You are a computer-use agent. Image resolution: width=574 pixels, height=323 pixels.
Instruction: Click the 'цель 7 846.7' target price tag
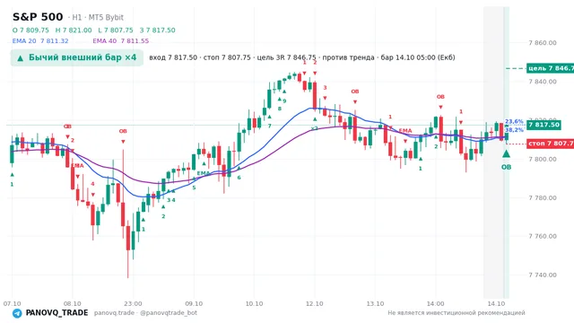[x=550, y=68]
